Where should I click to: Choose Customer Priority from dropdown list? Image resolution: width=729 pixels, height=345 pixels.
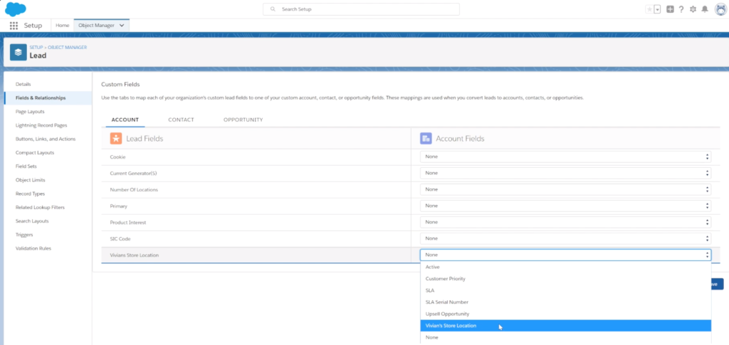tap(446, 279)
